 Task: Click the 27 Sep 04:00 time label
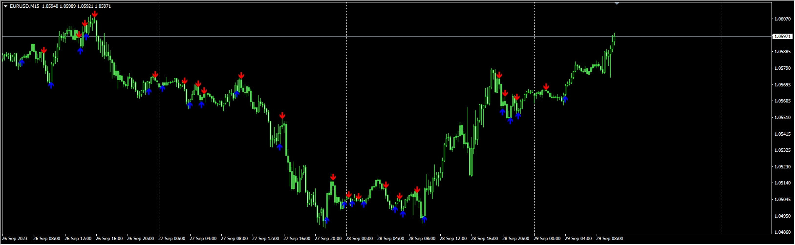[x=203, y=239]
